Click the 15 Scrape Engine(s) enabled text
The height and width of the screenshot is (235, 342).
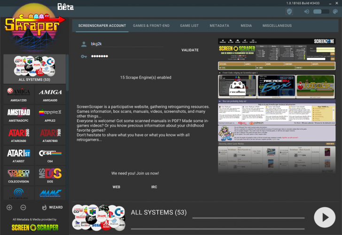coord(146,78)
